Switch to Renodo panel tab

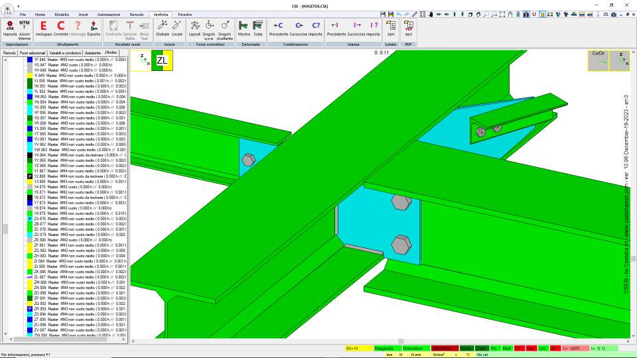click(9, 53)
